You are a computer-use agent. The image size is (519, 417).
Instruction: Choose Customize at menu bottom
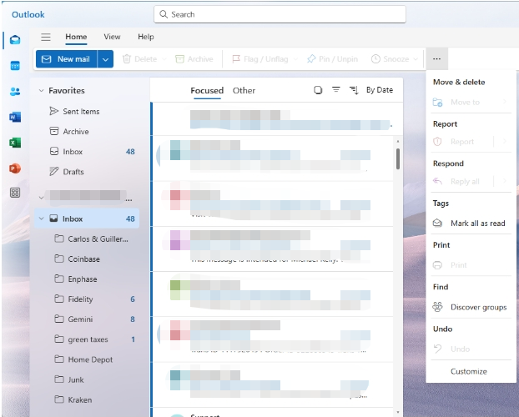click(469, 371)
